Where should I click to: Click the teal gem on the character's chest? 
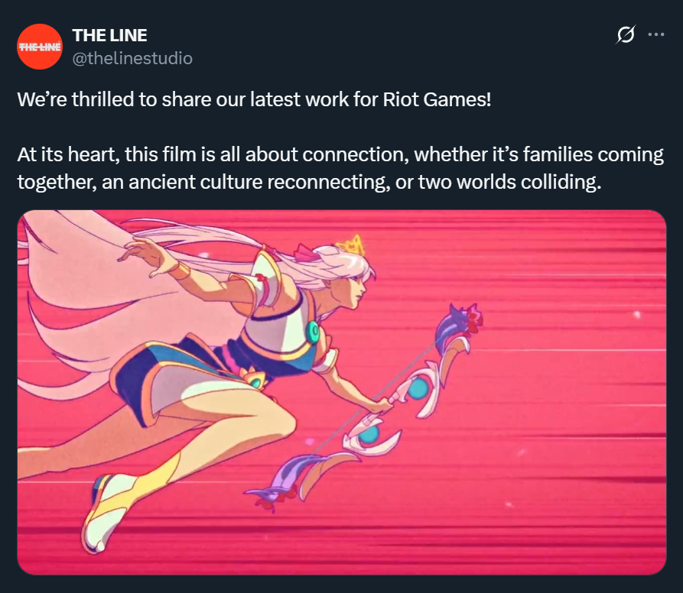312,333
